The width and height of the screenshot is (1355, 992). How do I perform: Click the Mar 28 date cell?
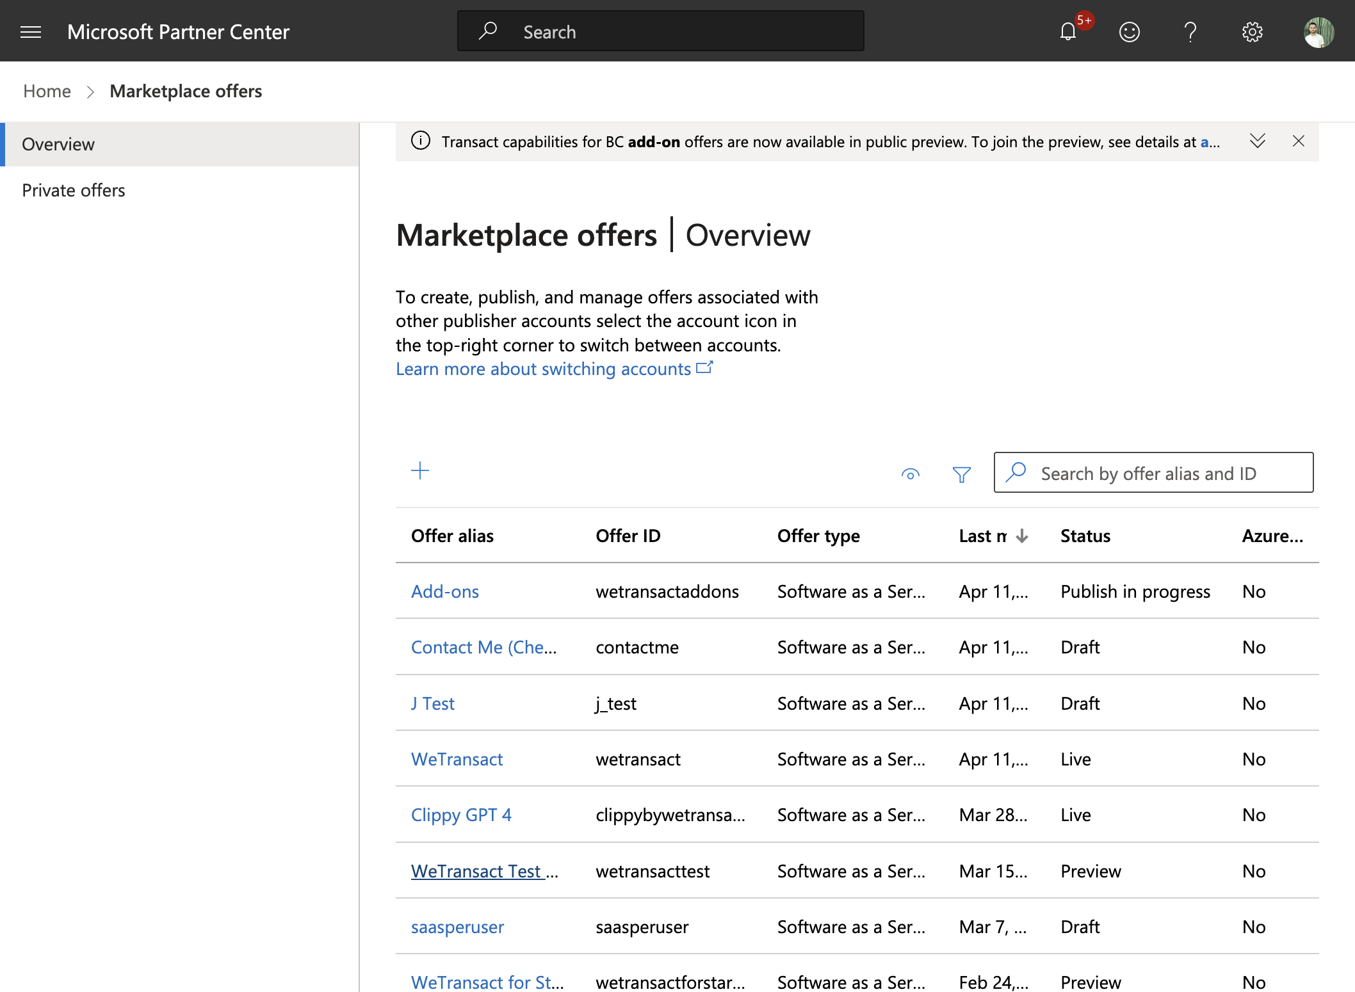993,815
